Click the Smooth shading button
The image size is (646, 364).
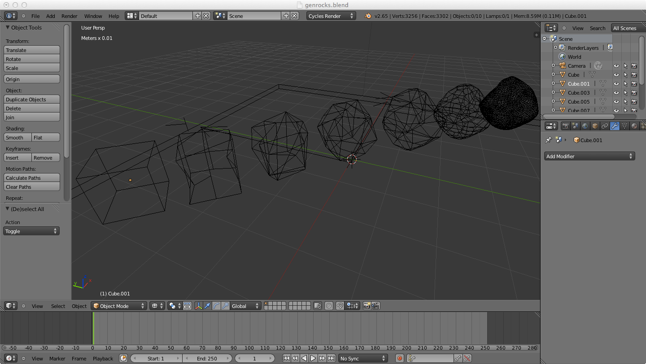17,138
